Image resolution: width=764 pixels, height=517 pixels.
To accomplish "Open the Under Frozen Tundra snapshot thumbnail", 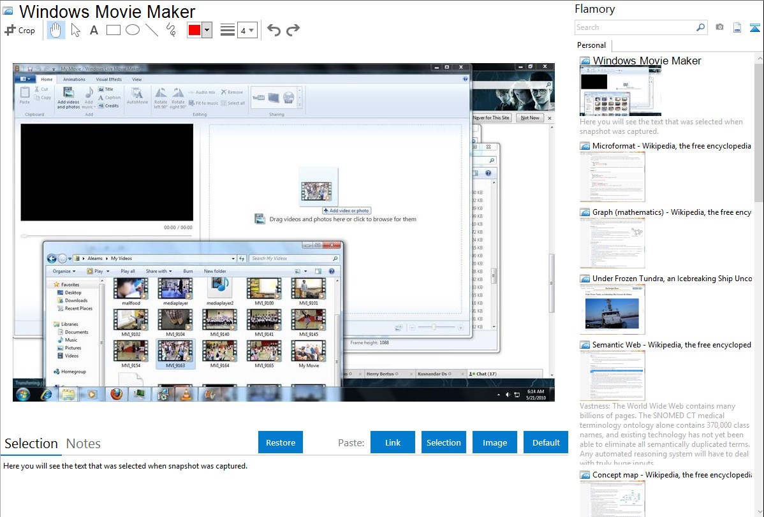I will [x=612, y=309].
